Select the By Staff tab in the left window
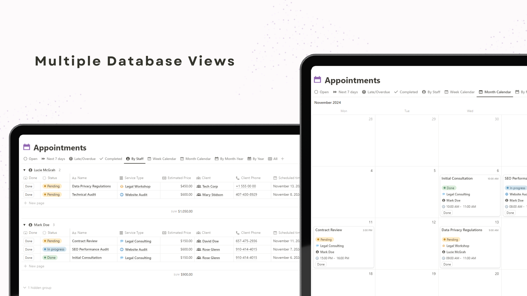This screenshot has width=527, height=296. pos(135,159)
